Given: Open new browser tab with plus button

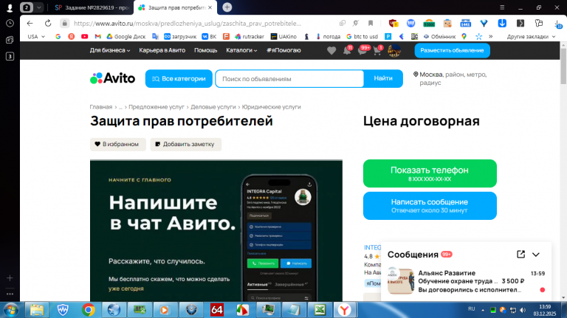Looking at the screenshot, I should tap(227, 7).
